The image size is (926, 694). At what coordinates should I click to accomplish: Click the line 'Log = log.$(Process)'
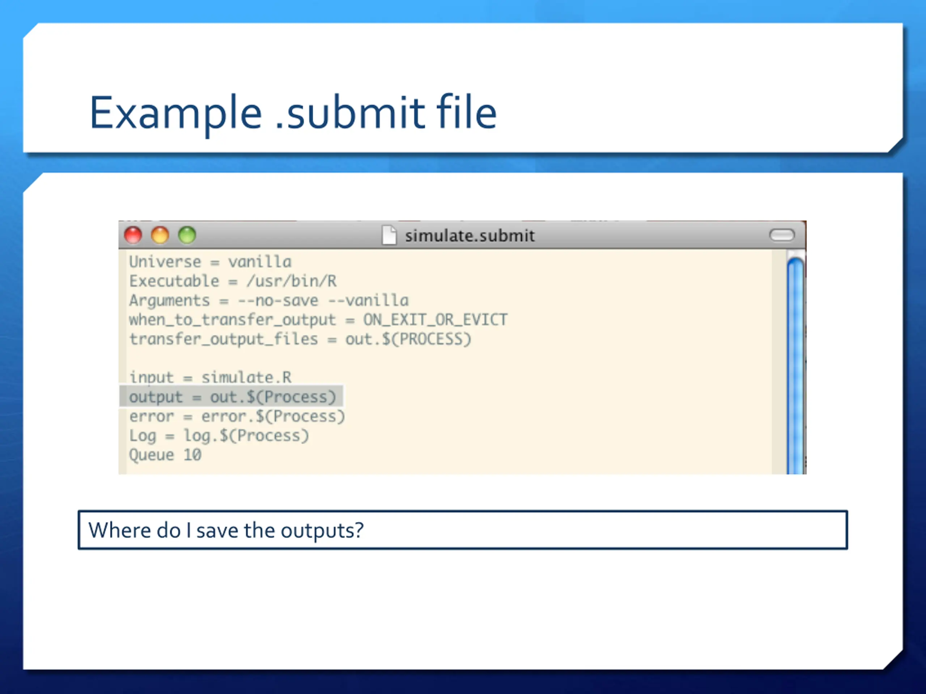(x=219, y=436)
